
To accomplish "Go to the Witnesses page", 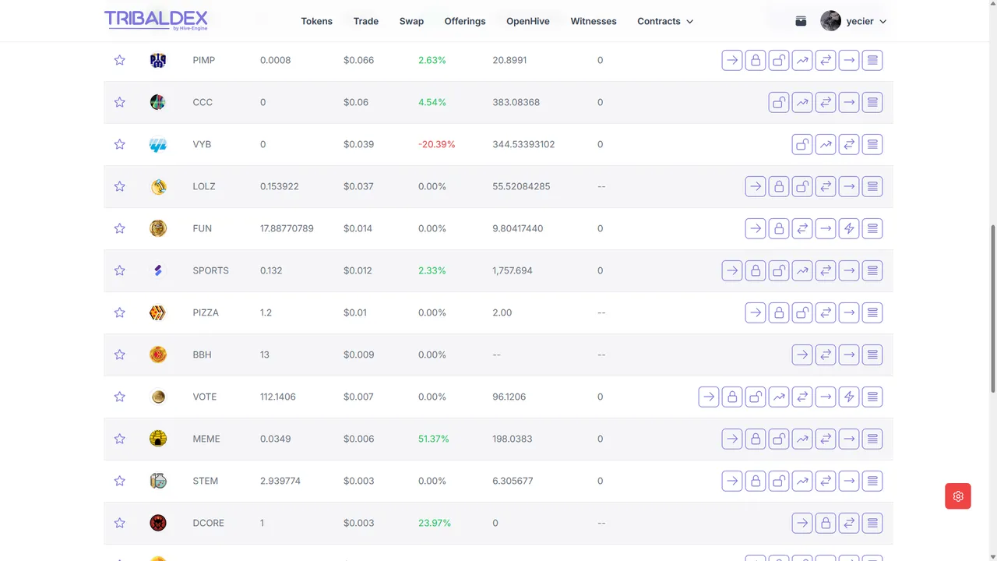I will (x=594, y=21).
